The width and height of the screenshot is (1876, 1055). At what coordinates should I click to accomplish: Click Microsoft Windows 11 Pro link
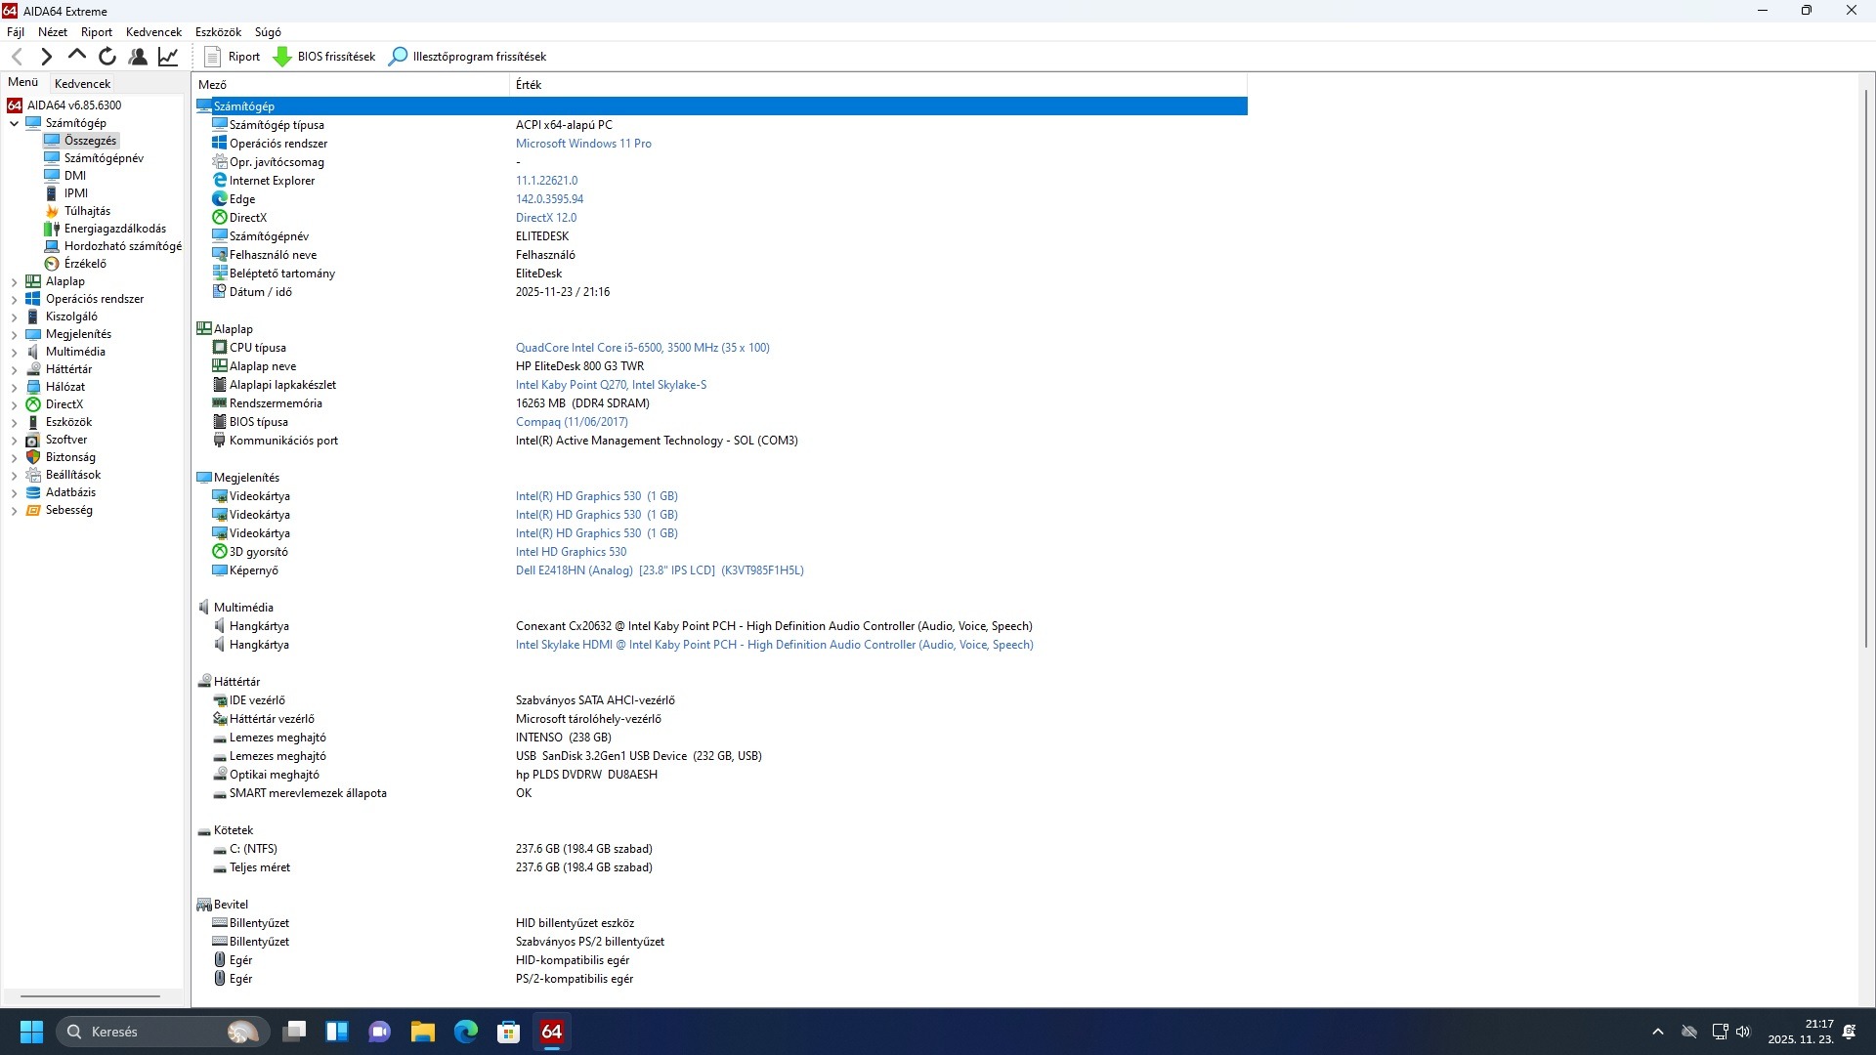(583, 144)
